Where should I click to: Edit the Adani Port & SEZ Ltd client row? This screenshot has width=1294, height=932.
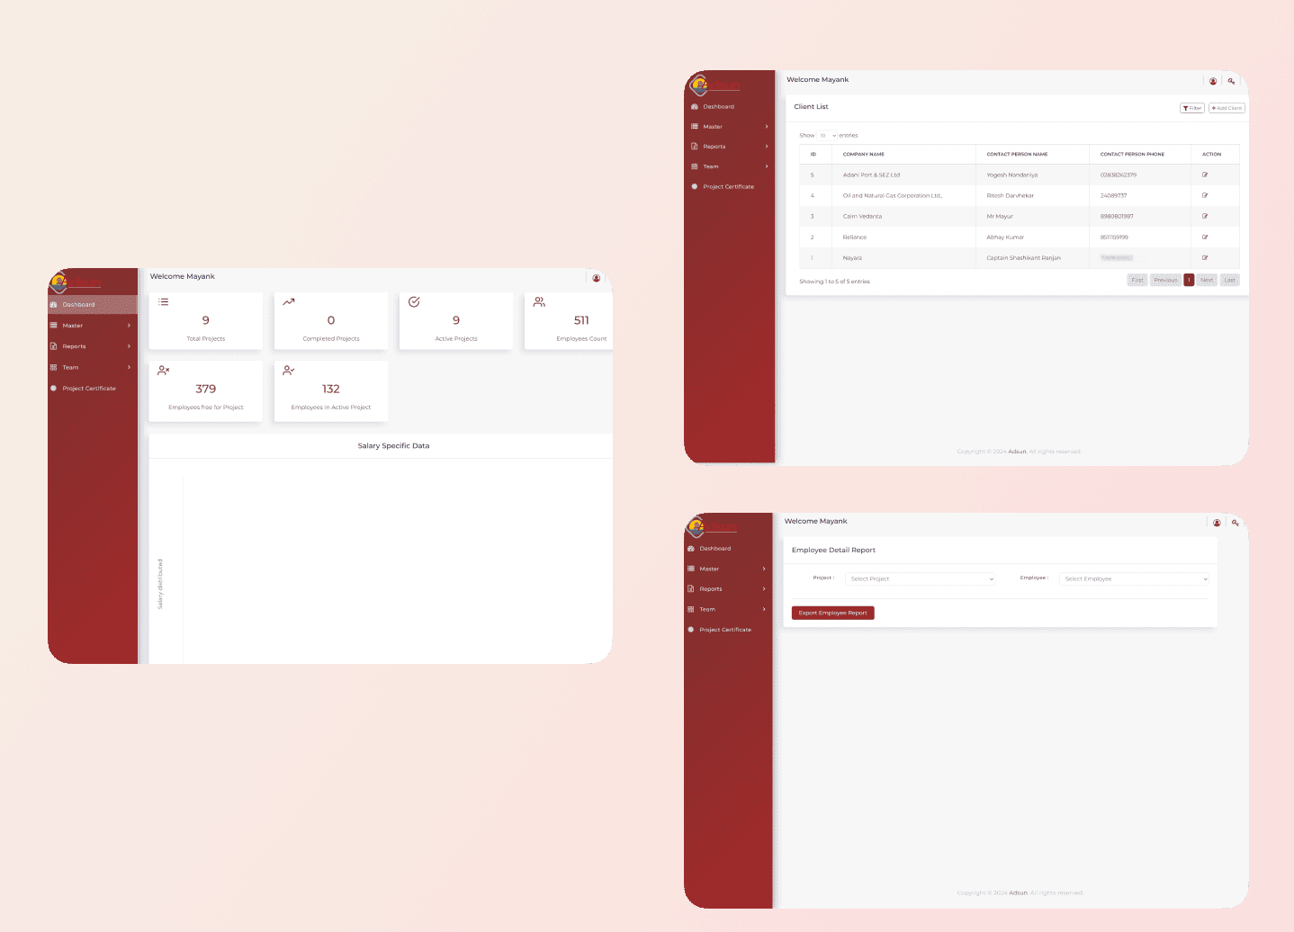[x=1205, y=175]
